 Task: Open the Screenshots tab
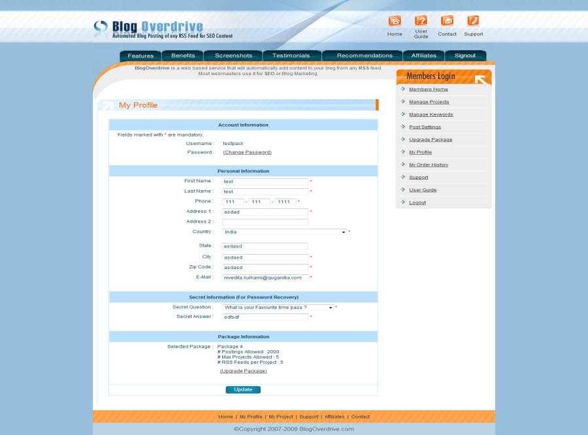click(233, 56)
